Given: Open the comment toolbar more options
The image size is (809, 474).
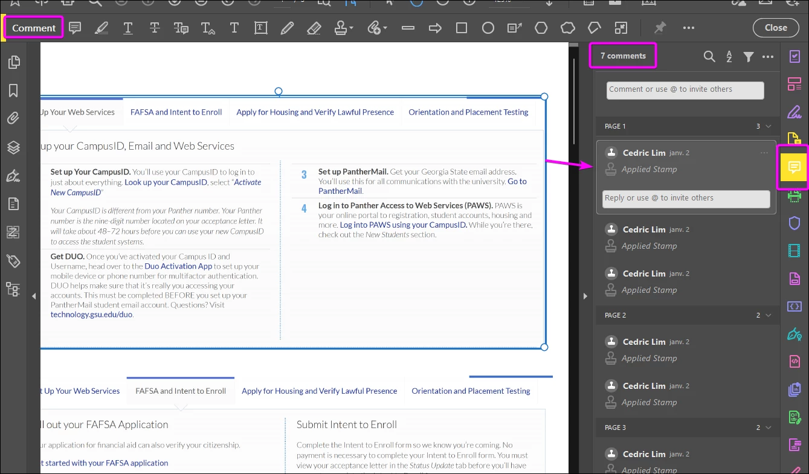Looking at the screenshot, I should (x=689, y=28).
